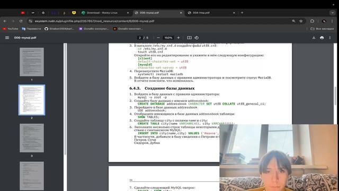Screen dimensions: 339x191
Task: Zoom out the PDF
Action: (x=158, y=38)
